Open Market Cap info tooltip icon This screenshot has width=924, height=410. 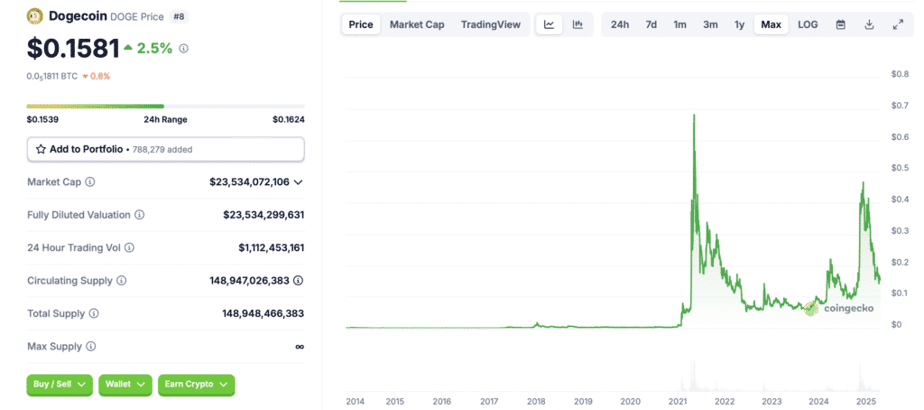coord(90,182)
